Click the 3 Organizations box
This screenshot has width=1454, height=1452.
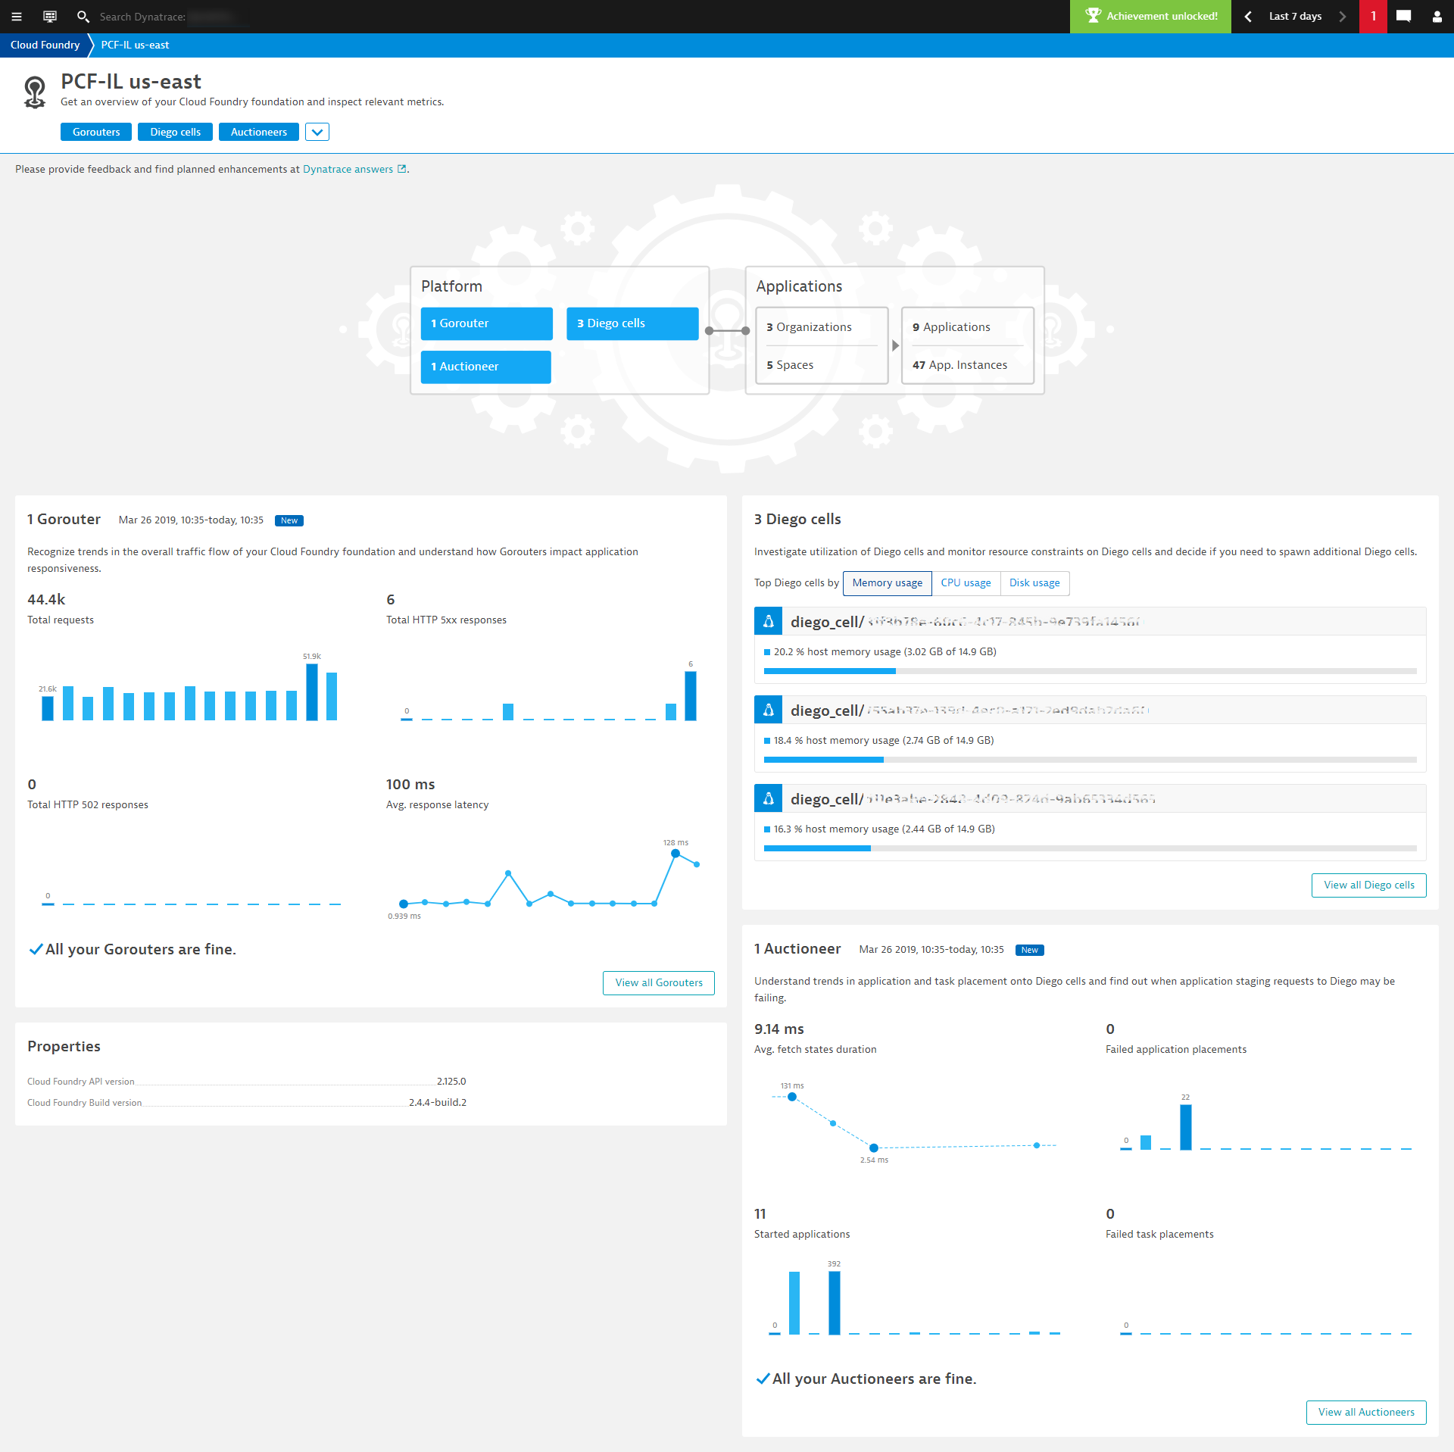(x=822, y=327)
